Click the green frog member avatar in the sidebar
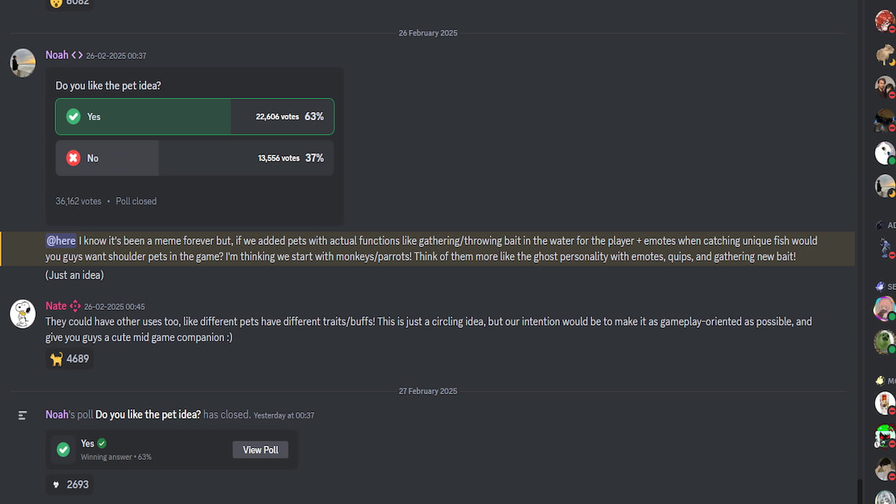The height and width of the screenshot is (504, 896). tap(885, 342)
